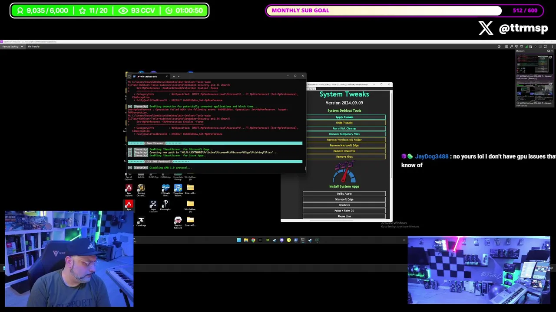The width and height of the screenshot is (556, 312).
Task: Click Remove Windows.old Folder
Action: [344, 140]
